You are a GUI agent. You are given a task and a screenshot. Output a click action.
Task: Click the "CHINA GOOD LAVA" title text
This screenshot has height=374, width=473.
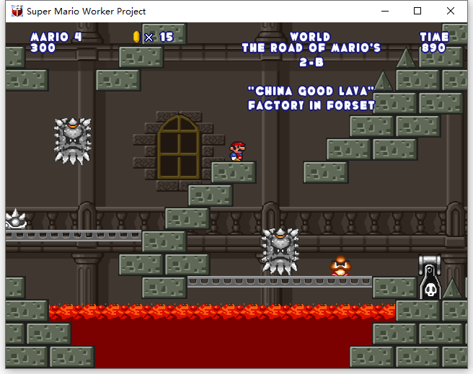point(311,91)
